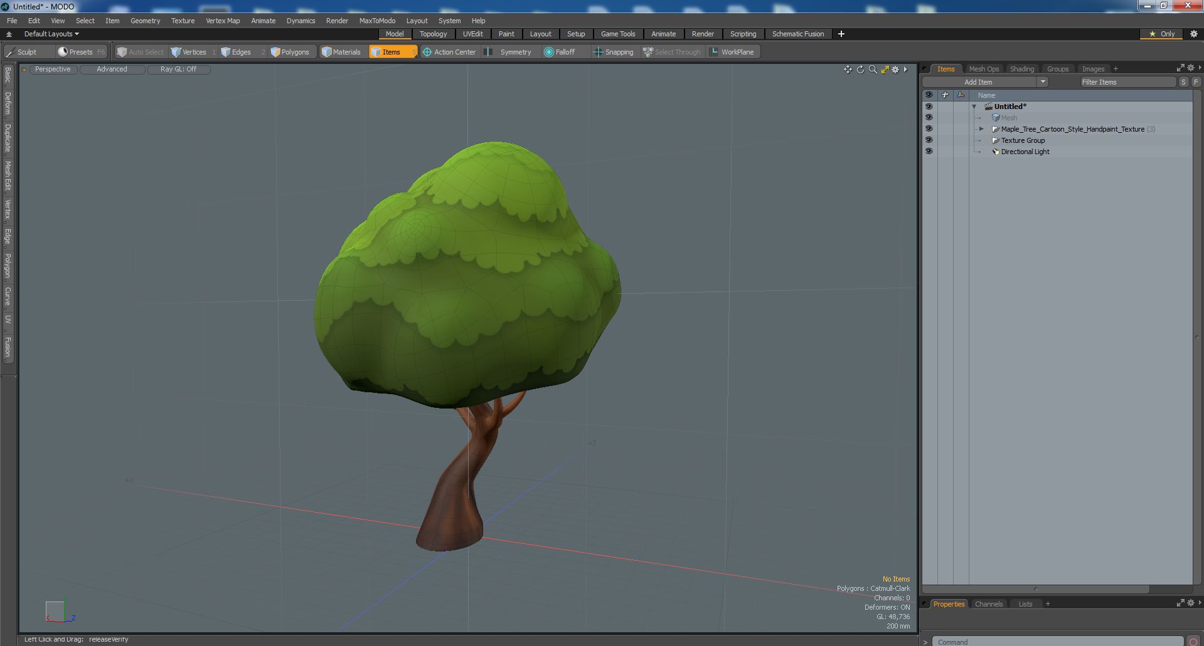Viewport: 1204px width, 646px height.
Task: Open the Mesh Edit sidebar tab
Action: [x=8, y=176]
